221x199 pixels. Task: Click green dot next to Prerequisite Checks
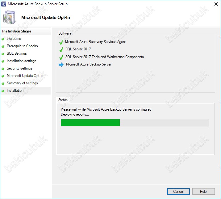(x=3, y=46)
